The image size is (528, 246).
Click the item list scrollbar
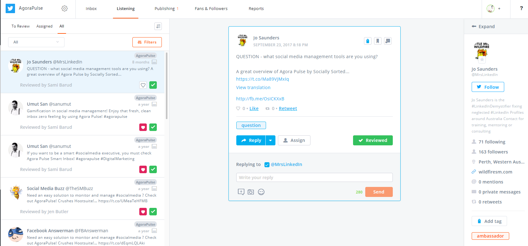pyautogui.click(x=167, y=86)
